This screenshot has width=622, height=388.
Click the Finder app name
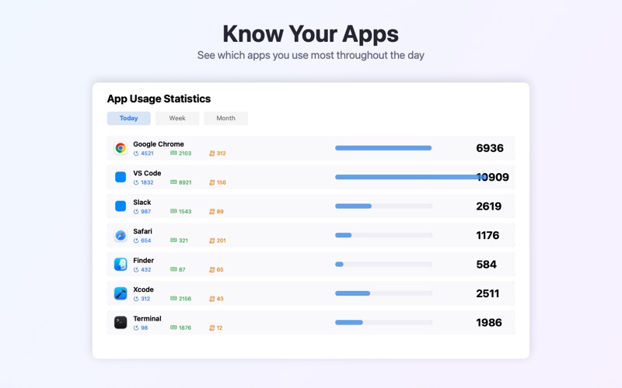[143, 261]
